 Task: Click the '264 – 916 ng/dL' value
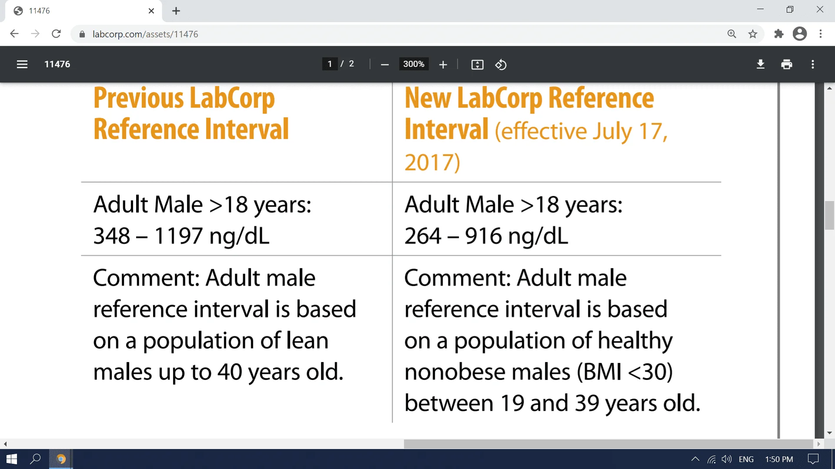[x=486, y=236]
